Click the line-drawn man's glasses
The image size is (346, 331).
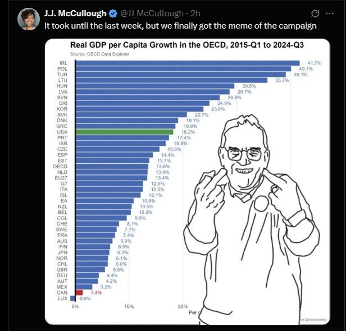pos(244,154)
